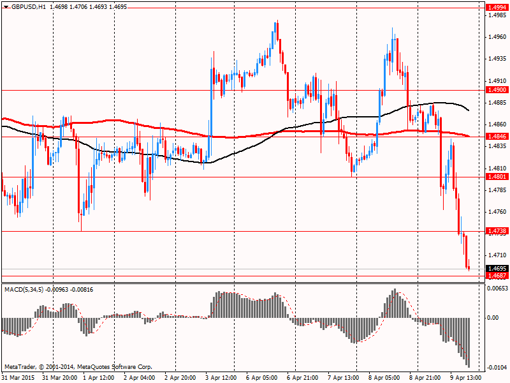This screenshot has width=510, height=383.
Task: Click the 6 Apr 05:00 time label
Action: click(262, 378)
